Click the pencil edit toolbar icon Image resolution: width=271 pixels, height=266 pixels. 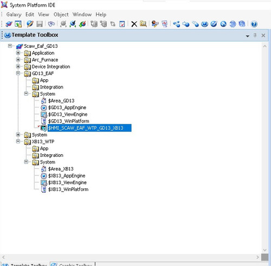click(30, 24)
